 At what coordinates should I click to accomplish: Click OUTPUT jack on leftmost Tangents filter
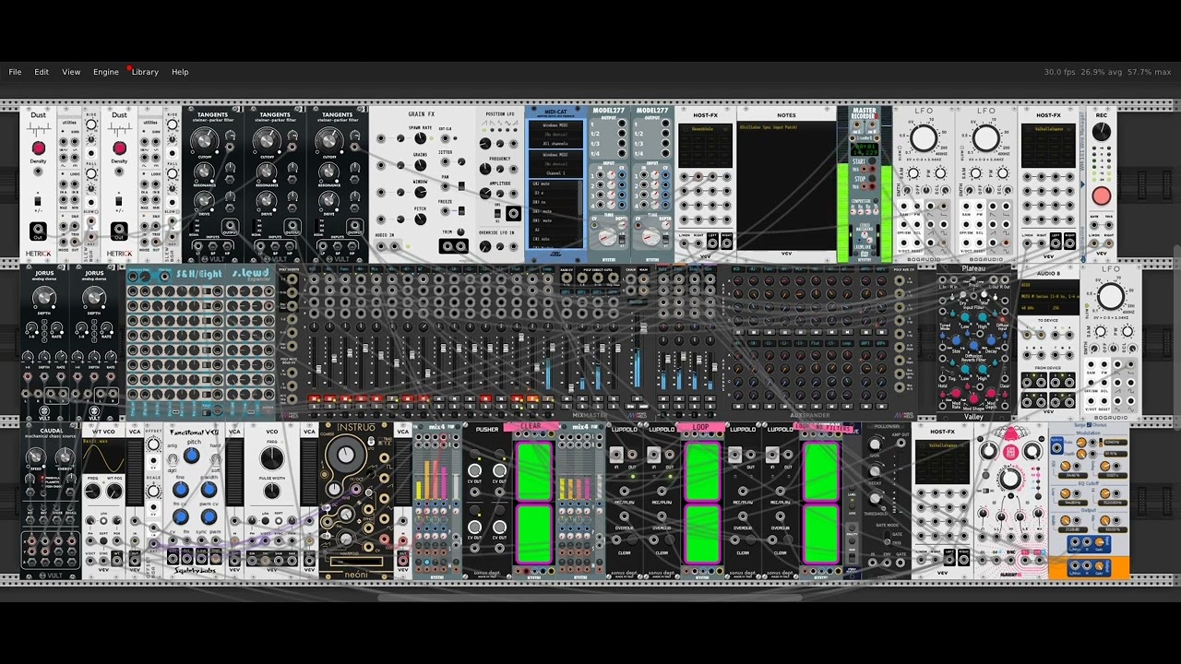click(x=229, y=227)
